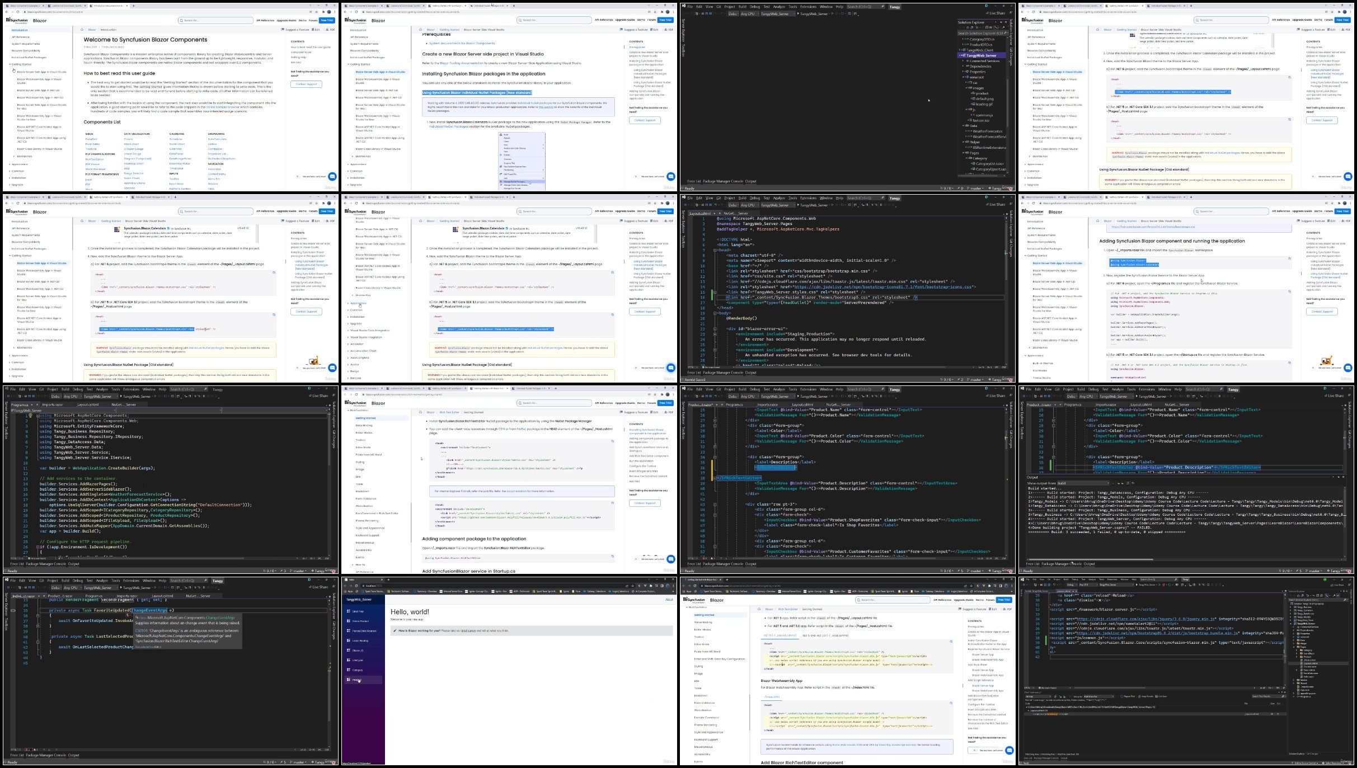Bookmark the localhost page with the star icon

tap(632, 586)
